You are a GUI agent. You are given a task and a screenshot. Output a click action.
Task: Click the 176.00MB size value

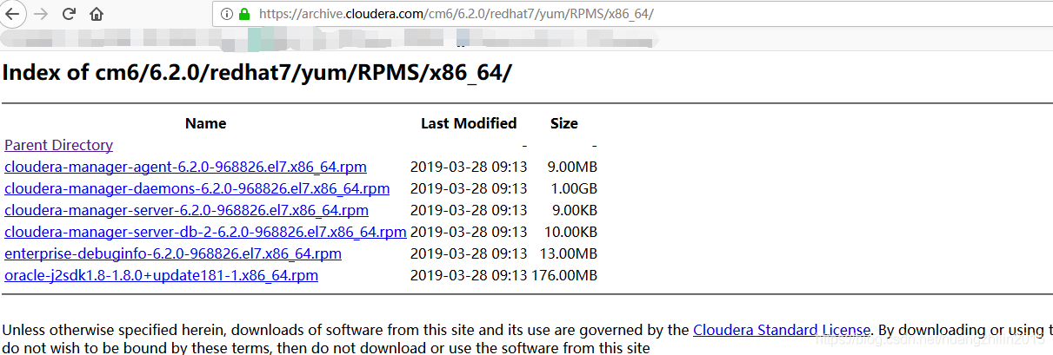click(x=564, y=275)
